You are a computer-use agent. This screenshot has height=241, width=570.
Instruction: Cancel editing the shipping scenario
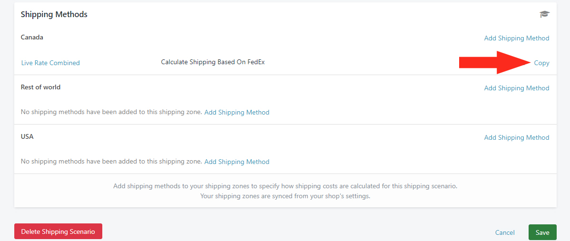click(504, 232)
